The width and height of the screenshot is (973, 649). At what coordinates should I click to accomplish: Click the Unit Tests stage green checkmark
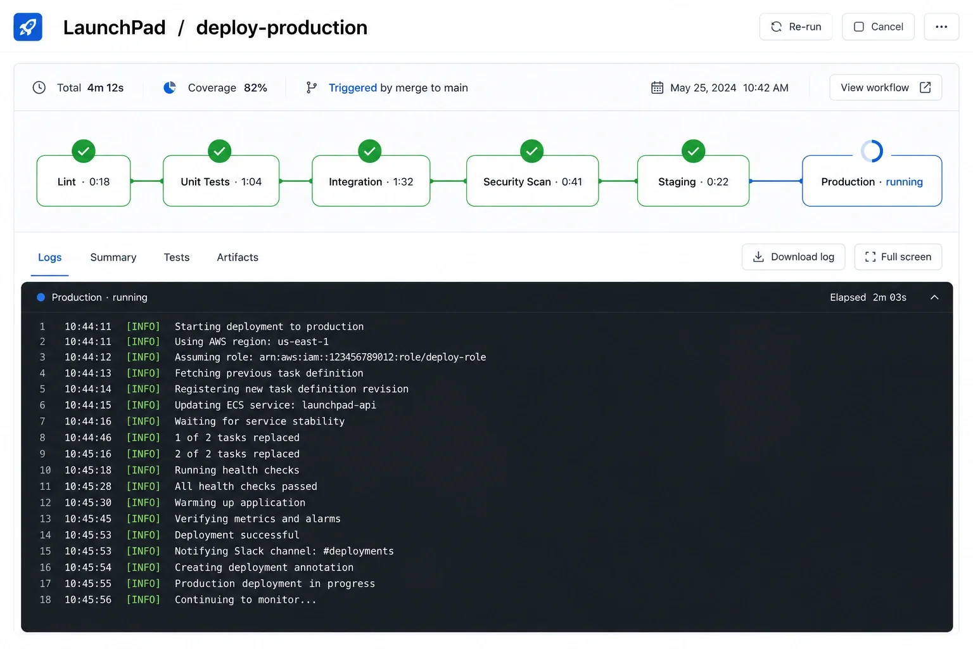coord(220,151)
